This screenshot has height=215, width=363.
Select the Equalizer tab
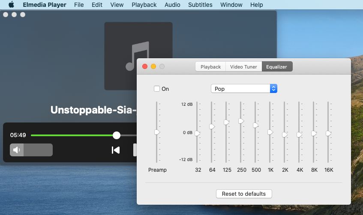click(x=276, y=67)
